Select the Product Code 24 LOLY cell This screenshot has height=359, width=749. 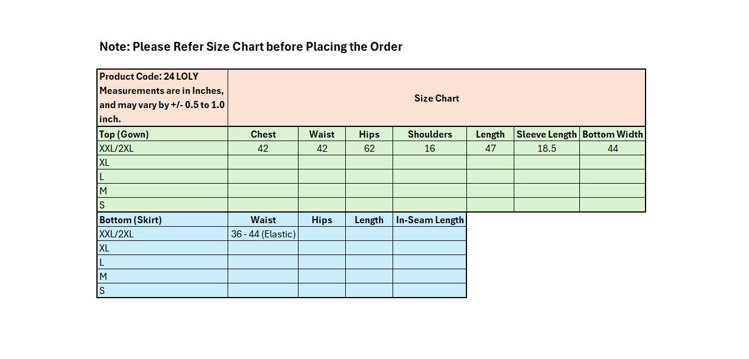point(162,97)
